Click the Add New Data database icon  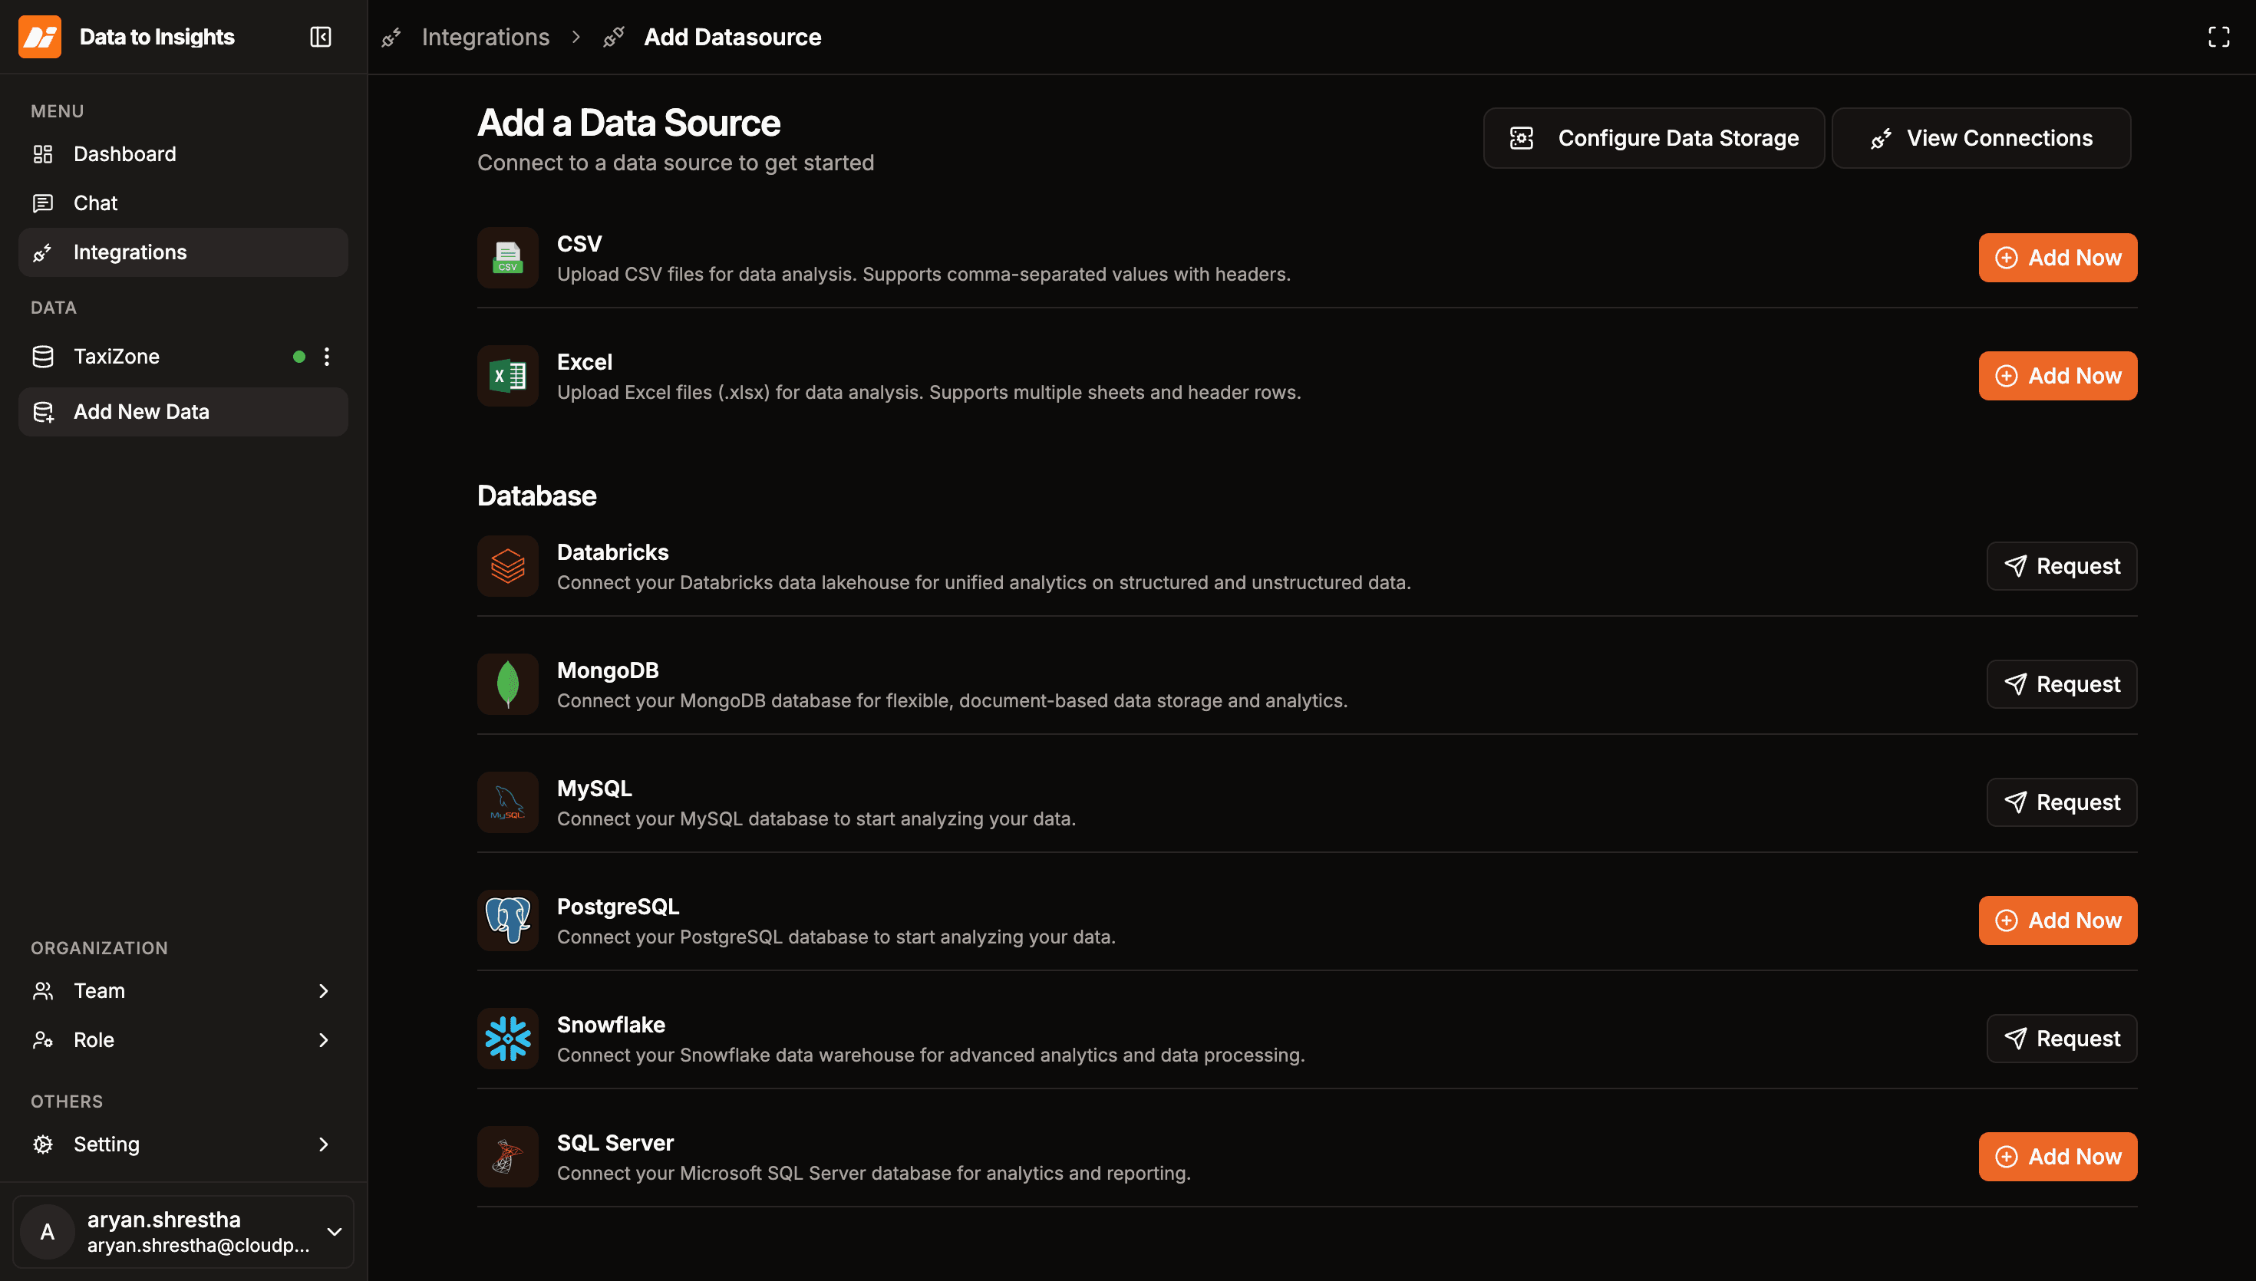point(43,412)
